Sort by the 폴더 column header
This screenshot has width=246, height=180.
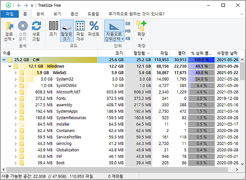(179, 53)
